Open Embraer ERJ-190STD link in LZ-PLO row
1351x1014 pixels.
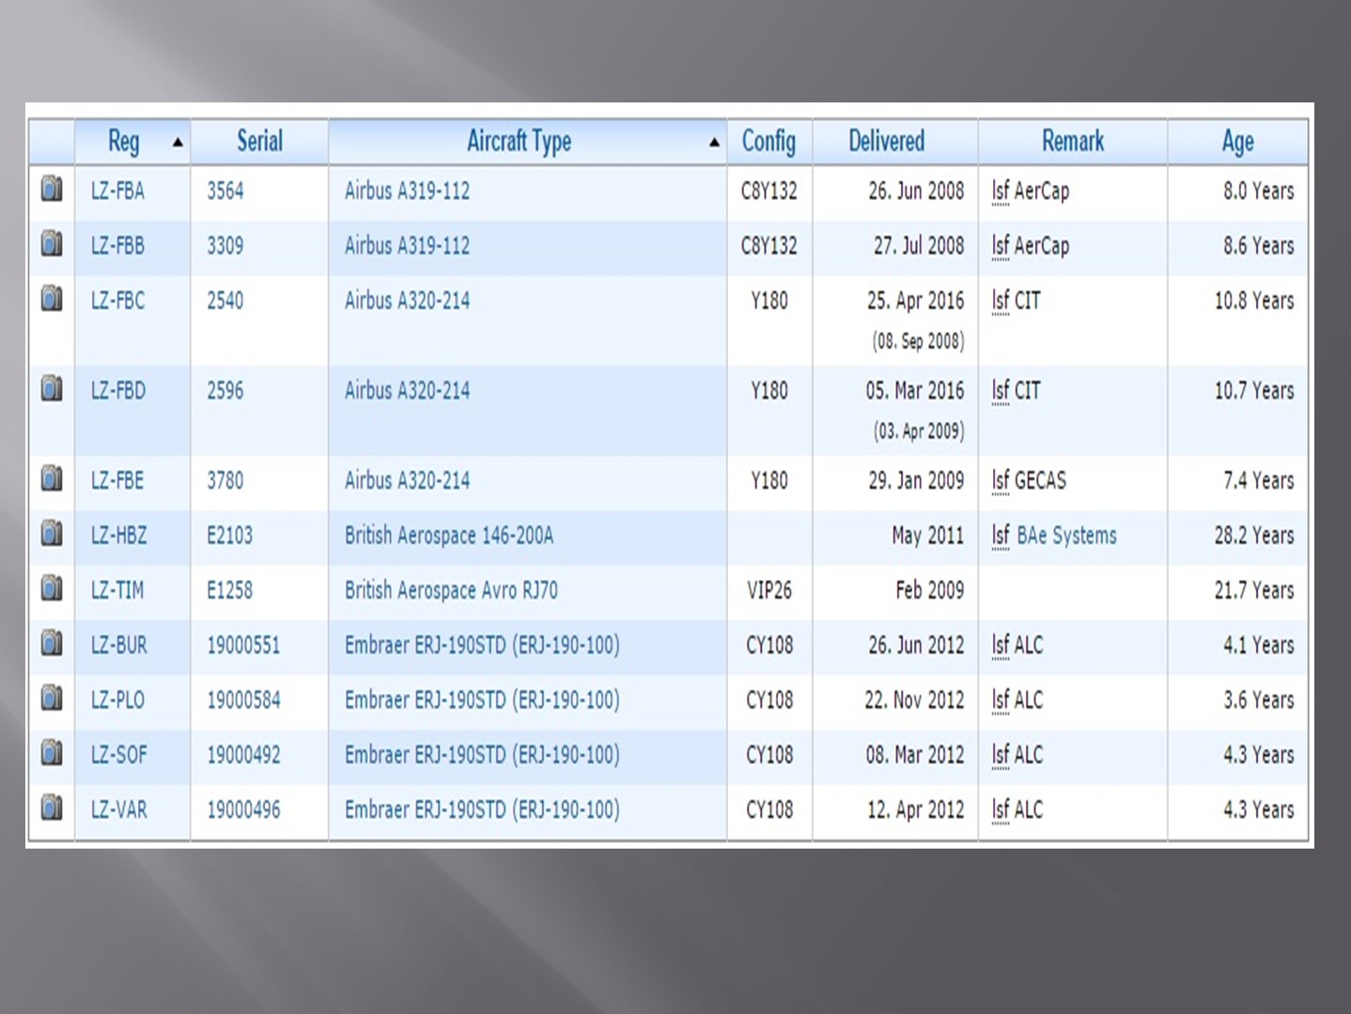(x=482, y=700)
